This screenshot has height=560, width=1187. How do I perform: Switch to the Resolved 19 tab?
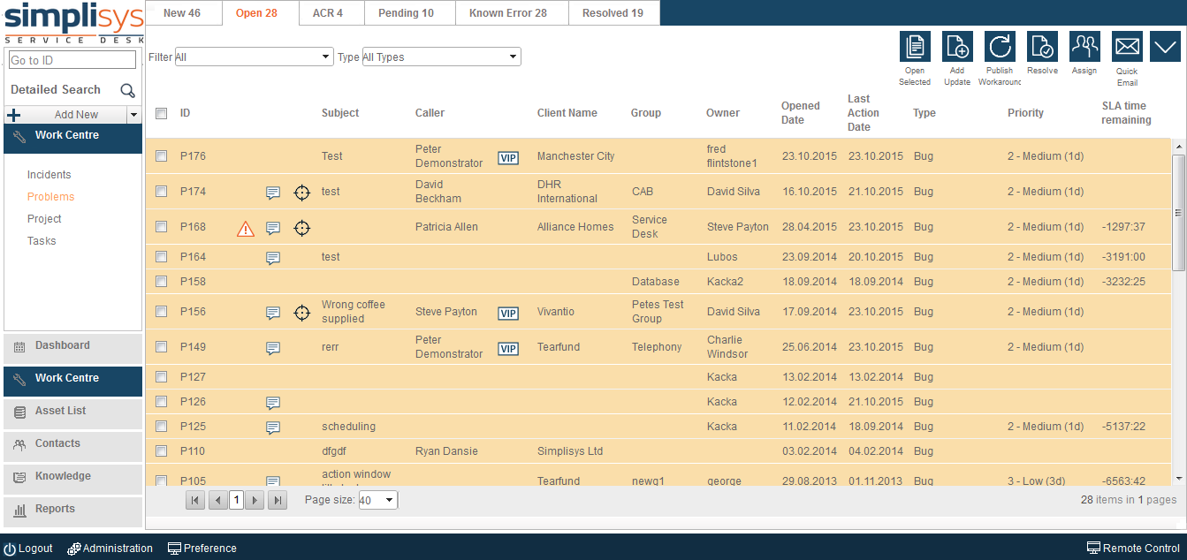point(613,12)
